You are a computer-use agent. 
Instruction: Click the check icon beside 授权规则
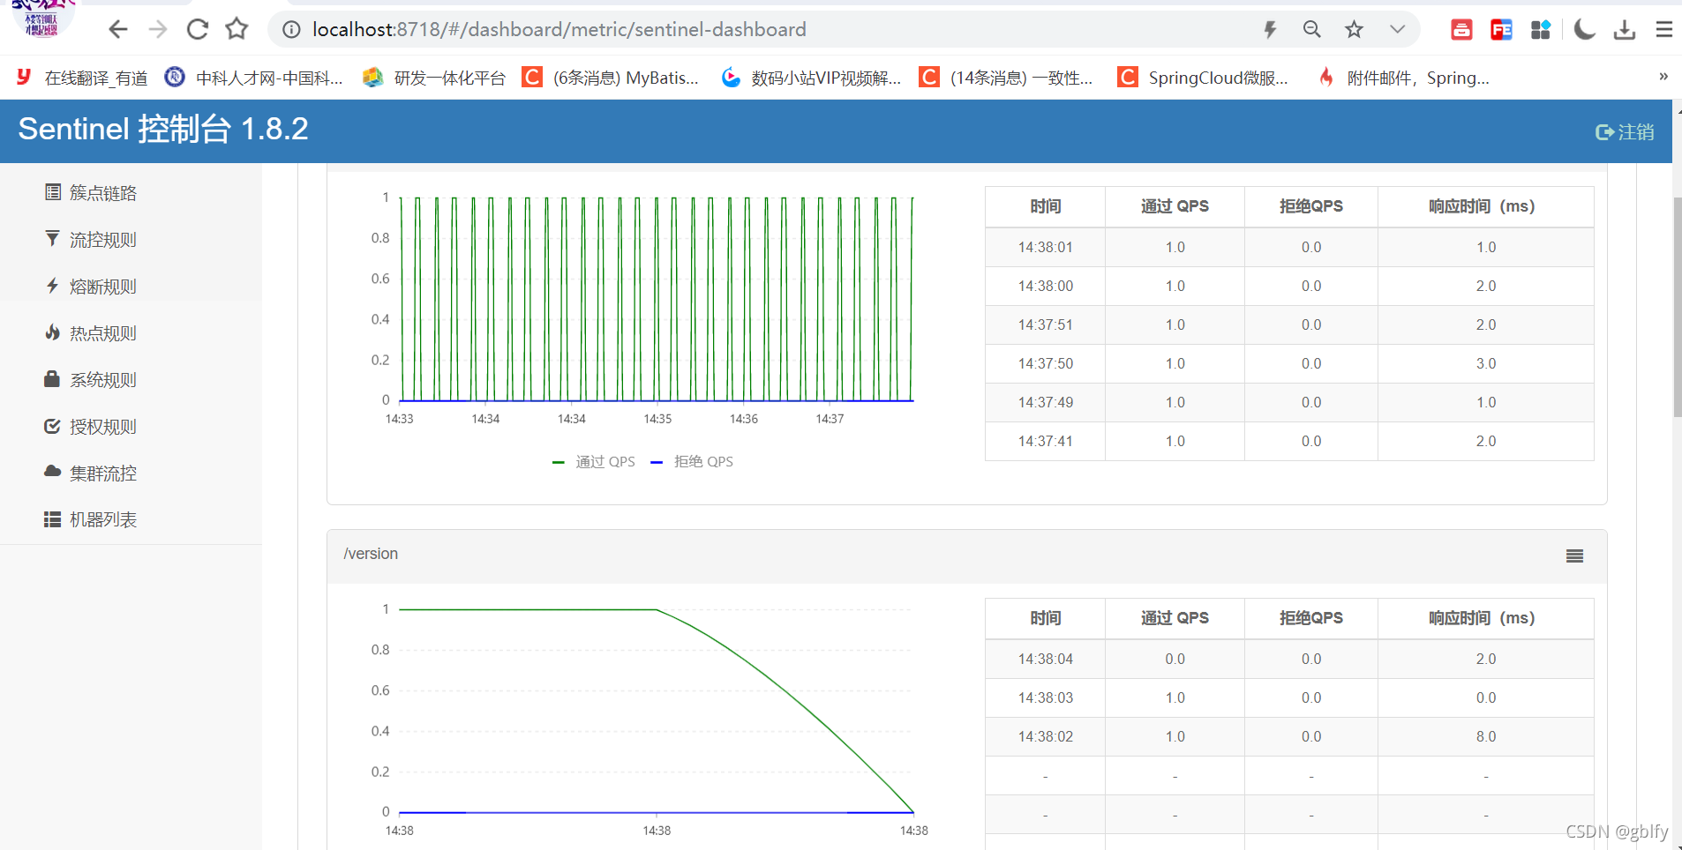coord(52,426)
